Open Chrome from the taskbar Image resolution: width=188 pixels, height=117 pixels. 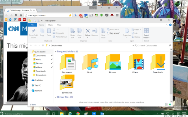(78, 114)
